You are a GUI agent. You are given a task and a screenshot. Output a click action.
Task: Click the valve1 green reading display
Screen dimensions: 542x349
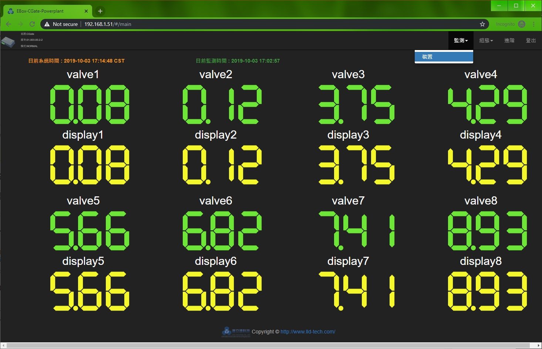[x=90, y=104]
